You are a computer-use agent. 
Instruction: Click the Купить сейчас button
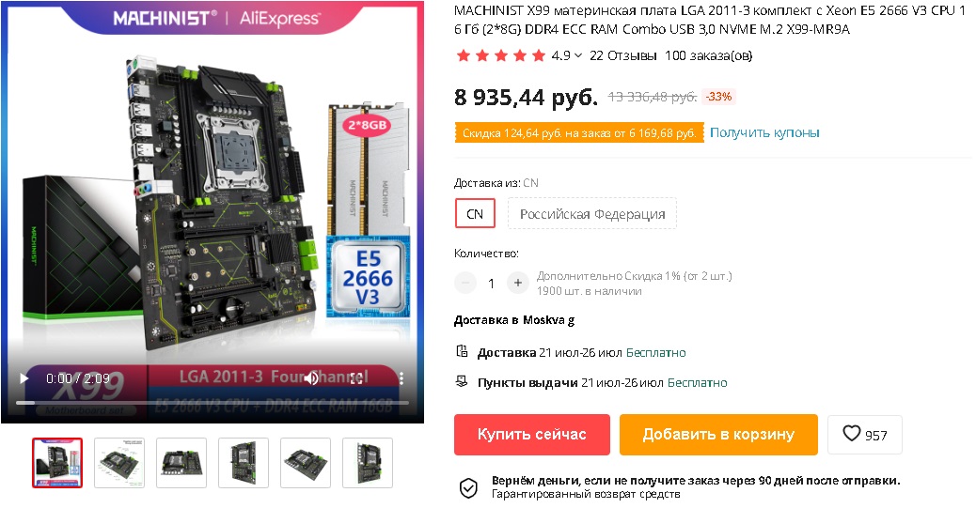coord(531,434)
